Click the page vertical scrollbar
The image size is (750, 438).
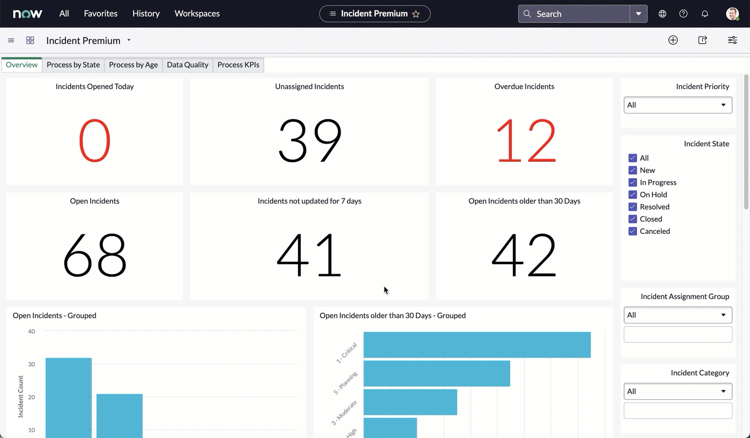coord(746,142)
